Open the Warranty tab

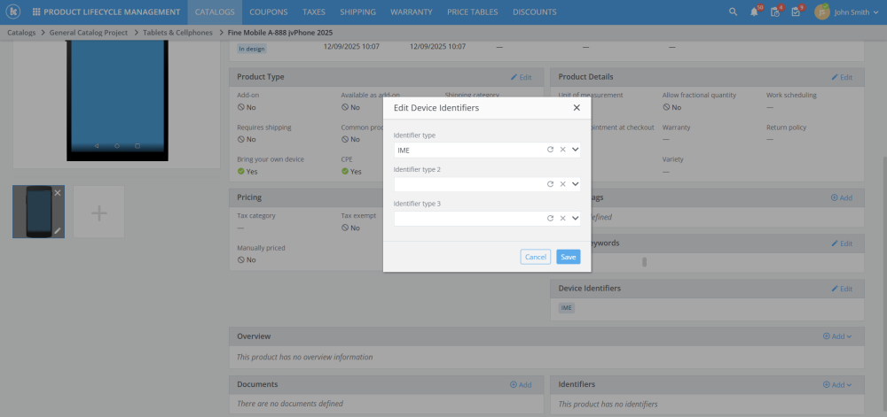412,12
